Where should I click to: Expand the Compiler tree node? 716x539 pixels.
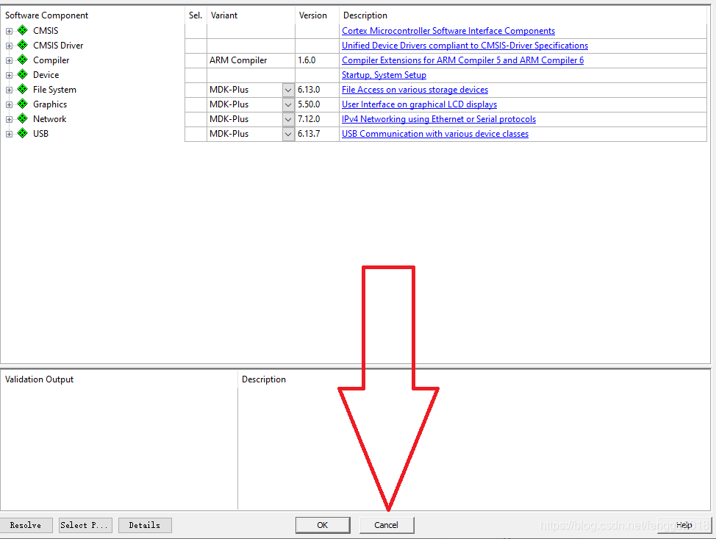[9, 60]
